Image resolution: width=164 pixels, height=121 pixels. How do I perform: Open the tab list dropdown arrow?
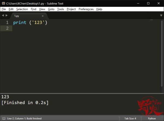point(161,16)
